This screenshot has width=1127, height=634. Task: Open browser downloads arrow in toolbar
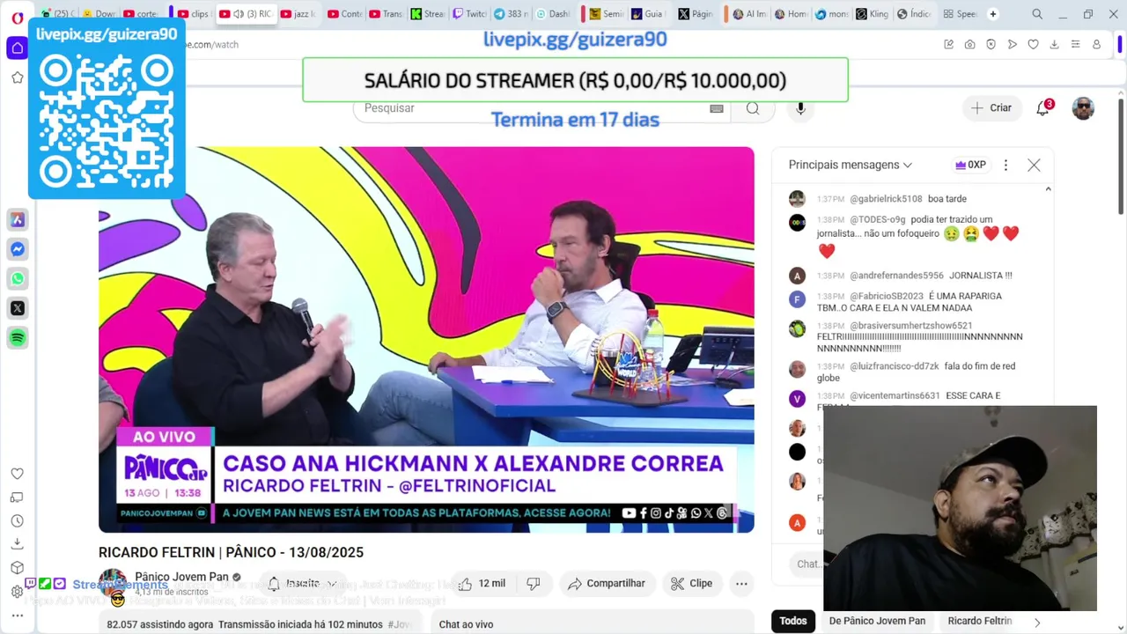click(x=1054, y=44)
